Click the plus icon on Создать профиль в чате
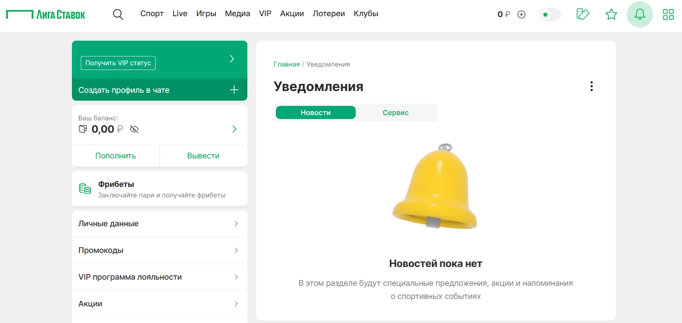This screenshot has height=323, width=682. [234, 90]
